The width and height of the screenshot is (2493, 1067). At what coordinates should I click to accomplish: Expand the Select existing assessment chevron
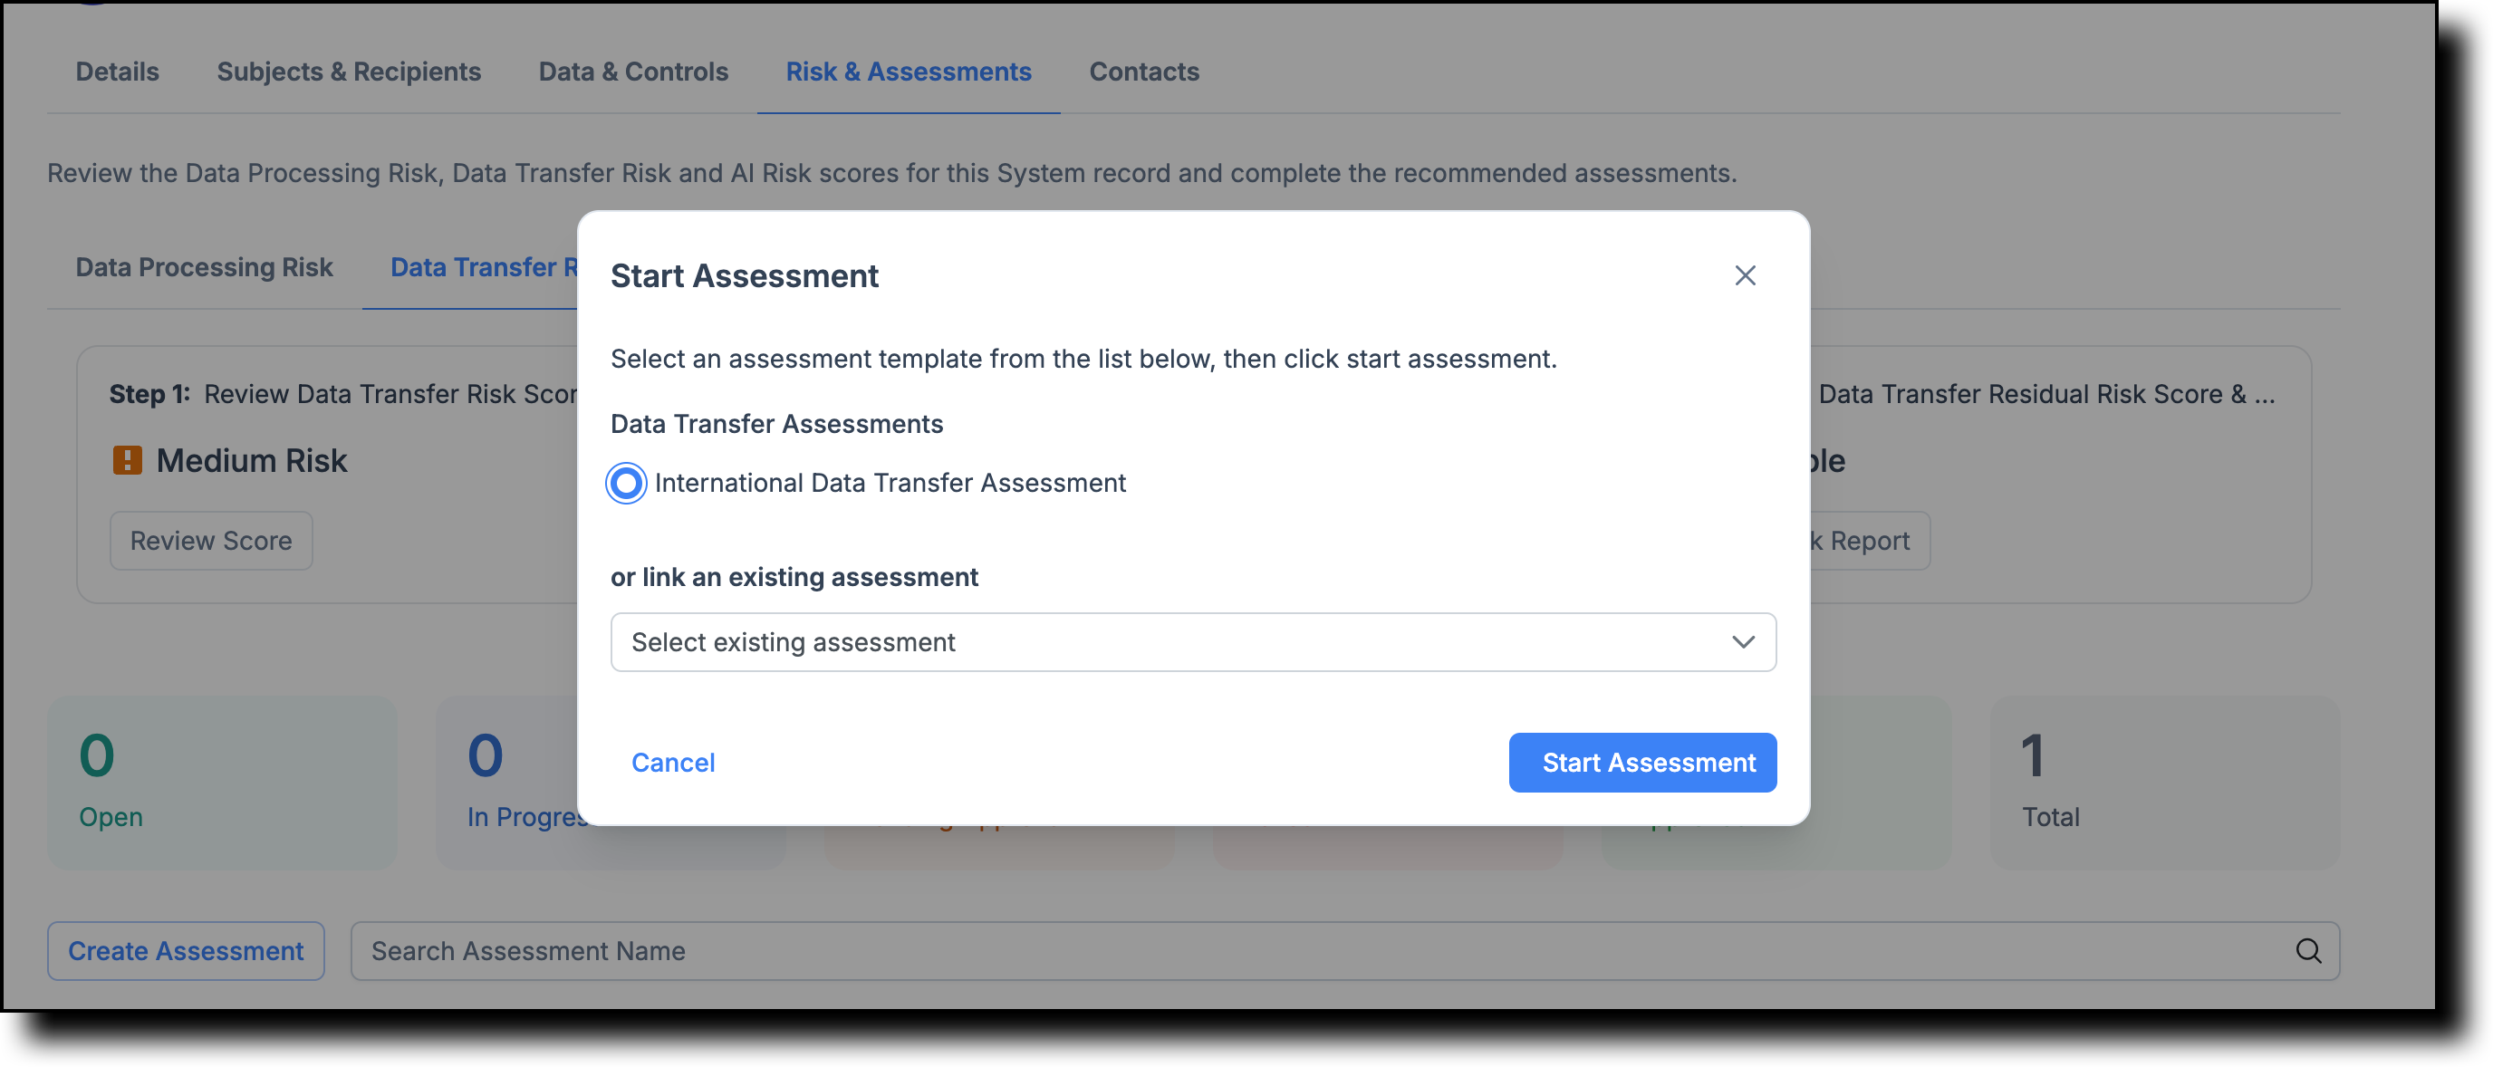(x=1743, y=642)
